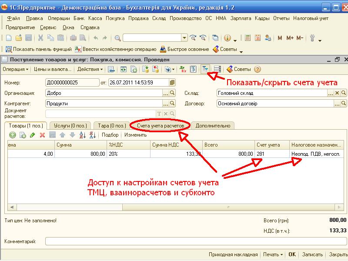Click the Подбор button
Viewport: 348px width, 261px height.
point(110,135)
